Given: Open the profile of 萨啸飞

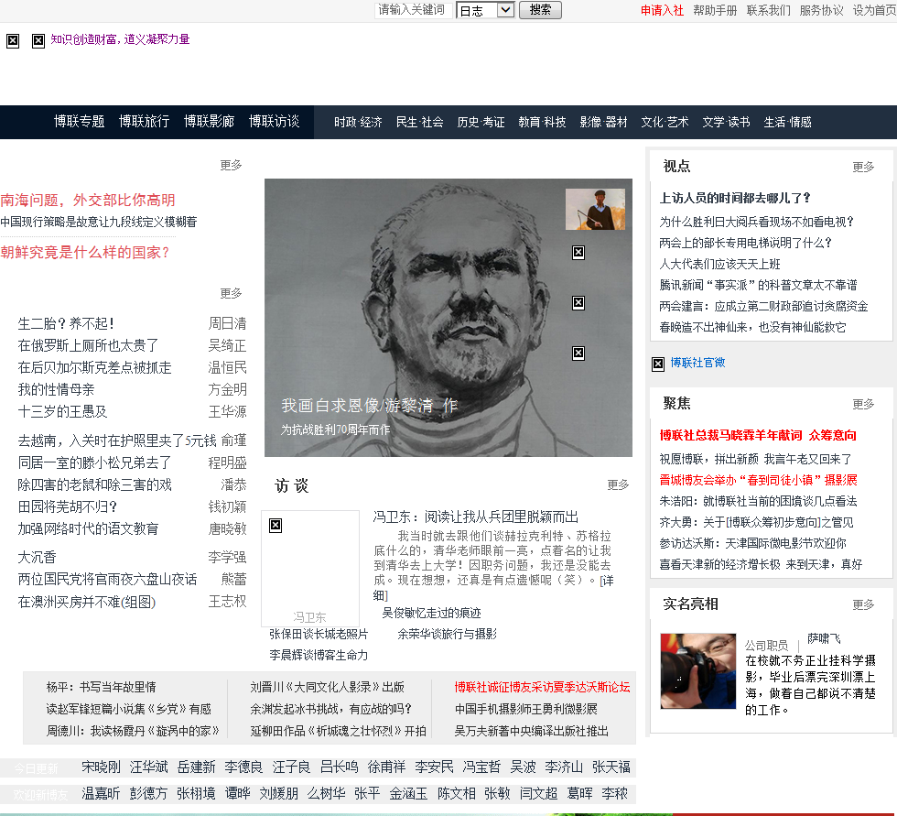Looking at the screenshot, I should point(824,638).
